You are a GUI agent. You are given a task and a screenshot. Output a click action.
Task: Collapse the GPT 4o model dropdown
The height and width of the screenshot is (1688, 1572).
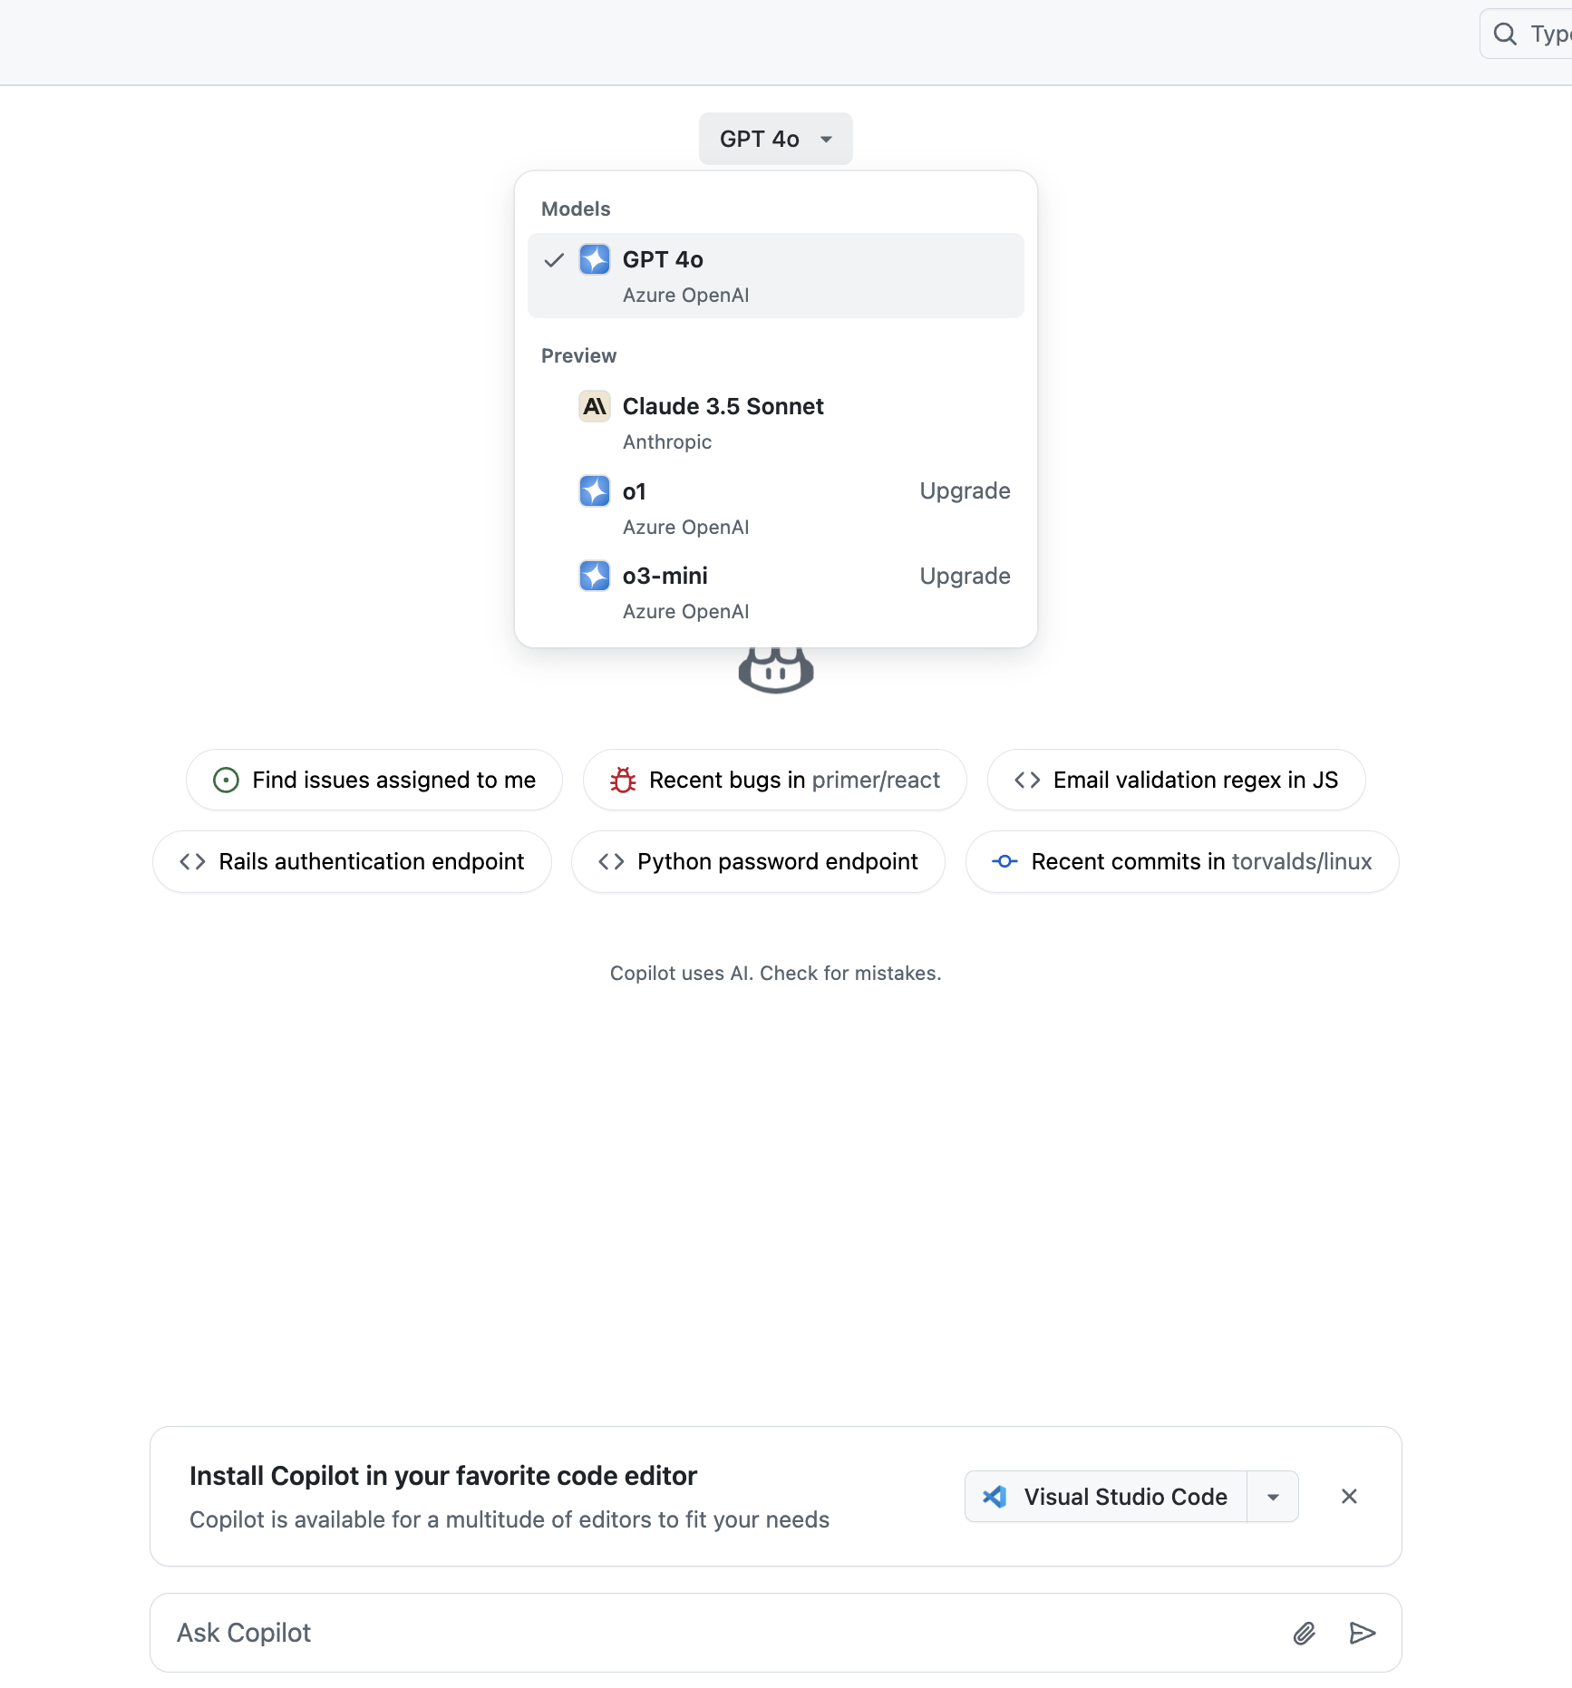(x=776, y=139)
